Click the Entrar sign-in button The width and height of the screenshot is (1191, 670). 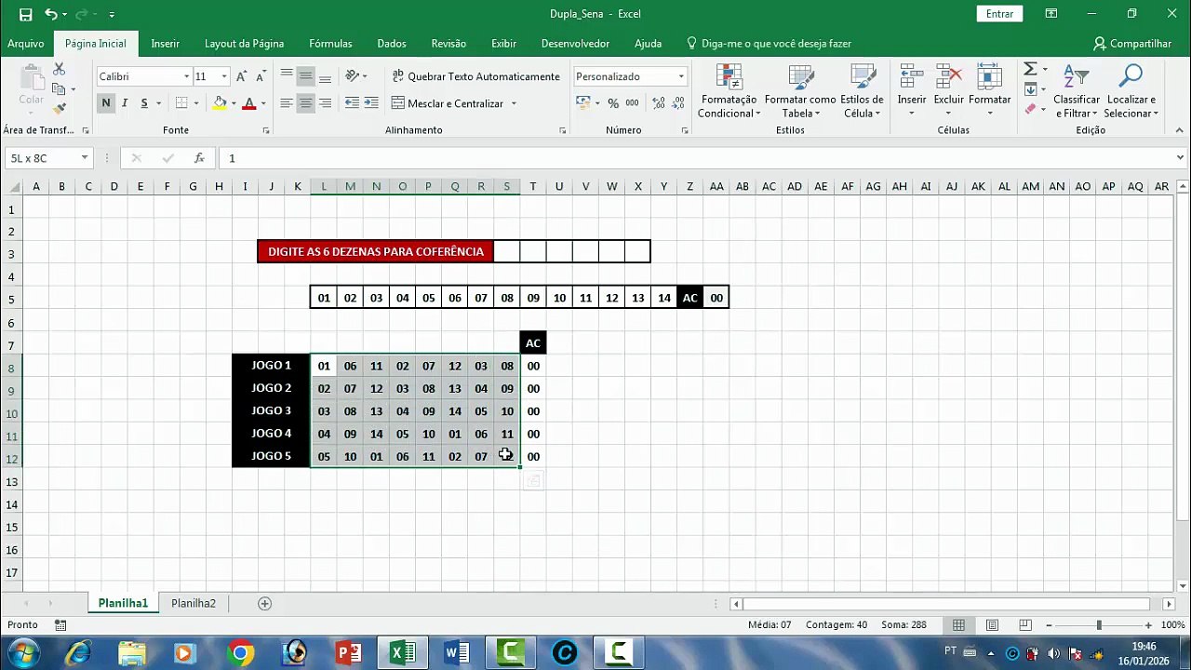[x=999, y=14]
